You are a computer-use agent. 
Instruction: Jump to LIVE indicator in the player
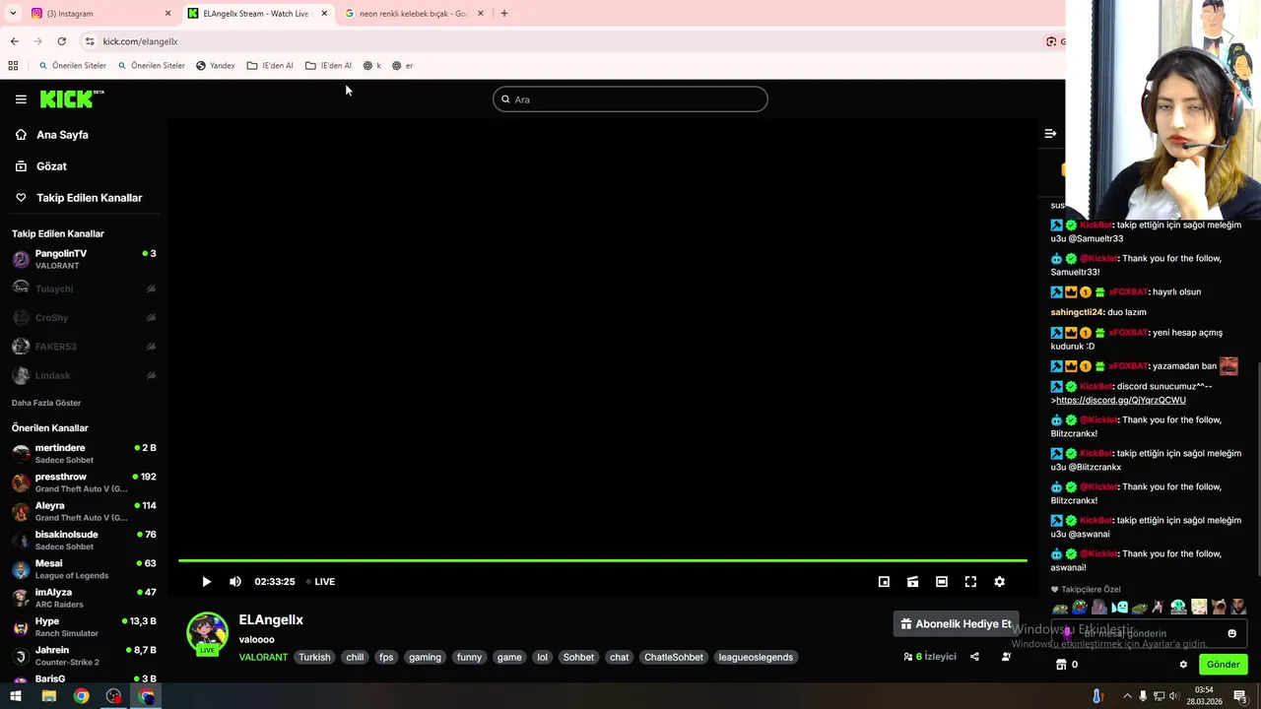(x=320, y=582)
